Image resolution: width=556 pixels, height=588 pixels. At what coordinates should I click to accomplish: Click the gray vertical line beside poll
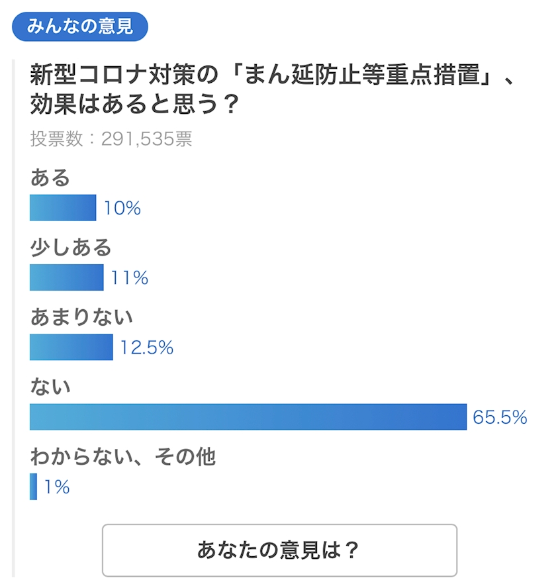pos(13,318)
